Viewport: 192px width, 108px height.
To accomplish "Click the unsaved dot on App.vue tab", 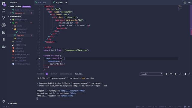I will pyautogui.click(x=66, y=3).
